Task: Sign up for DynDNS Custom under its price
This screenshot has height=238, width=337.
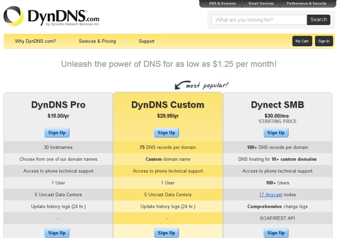Action: 166,133
